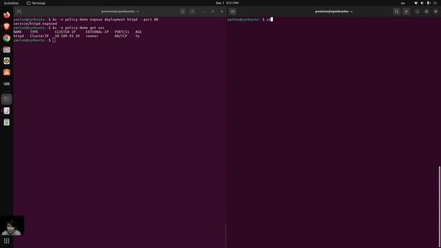The height and width of the screenshot is (248, 441).
Task: Open hamburger menu in left terminal window
Action: (192, 12)
